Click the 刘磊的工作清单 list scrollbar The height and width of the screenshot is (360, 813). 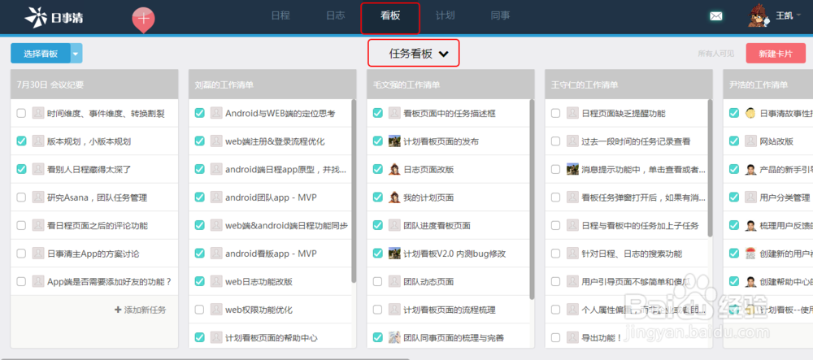pyautogui.click(x=354, y=191)
